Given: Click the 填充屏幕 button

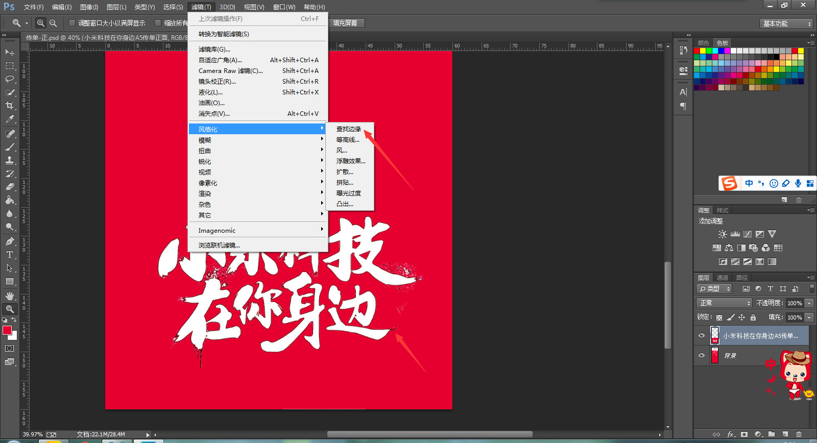Looking at the screenshot, I should 346,23.
